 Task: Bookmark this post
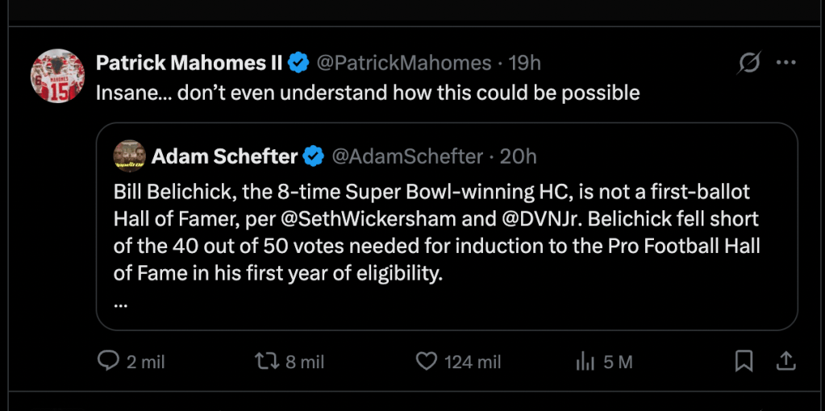click(x=744, y=362)
